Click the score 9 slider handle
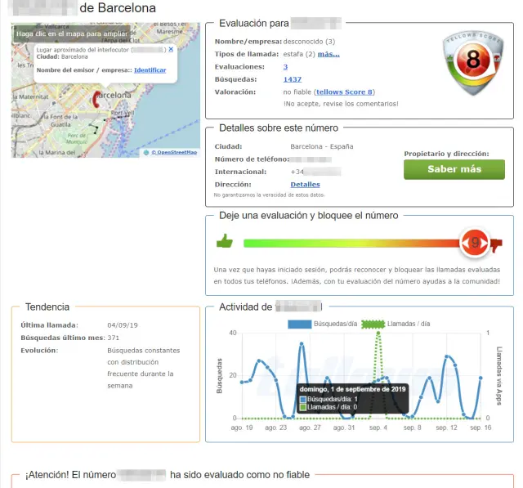523x488 pixels. point(474,242)
